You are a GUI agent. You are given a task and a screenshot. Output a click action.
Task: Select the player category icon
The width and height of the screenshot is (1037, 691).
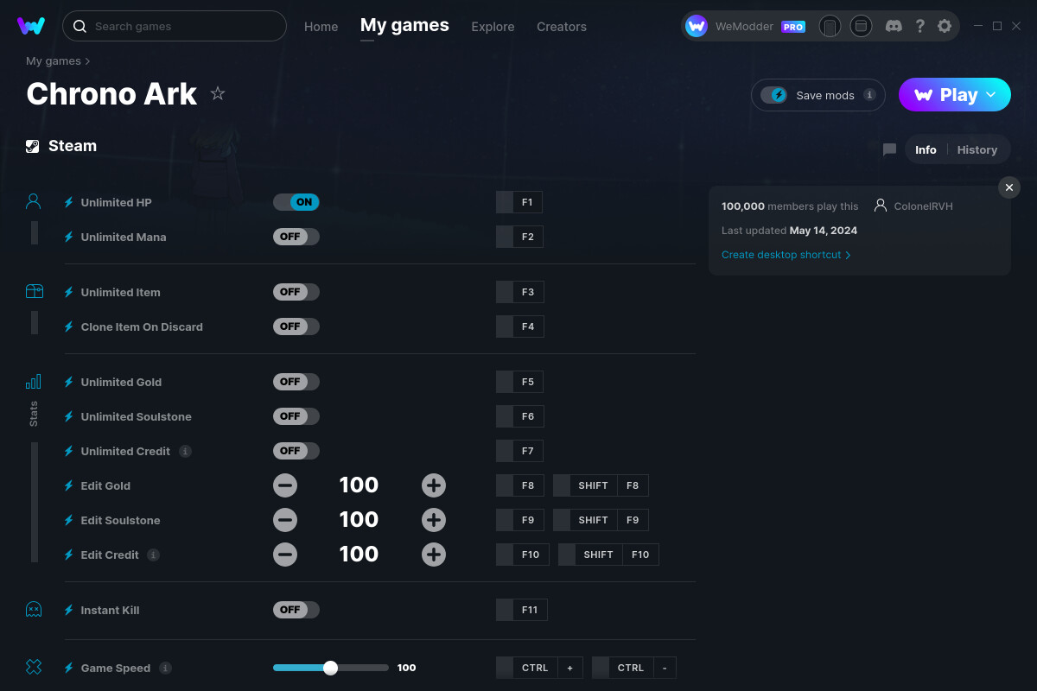(34, 201)
